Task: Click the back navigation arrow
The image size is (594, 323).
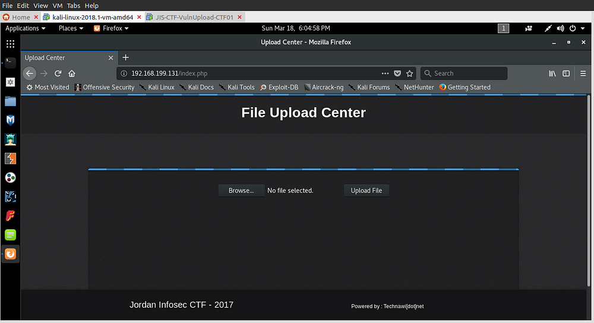Action: (x=30, y=73)
